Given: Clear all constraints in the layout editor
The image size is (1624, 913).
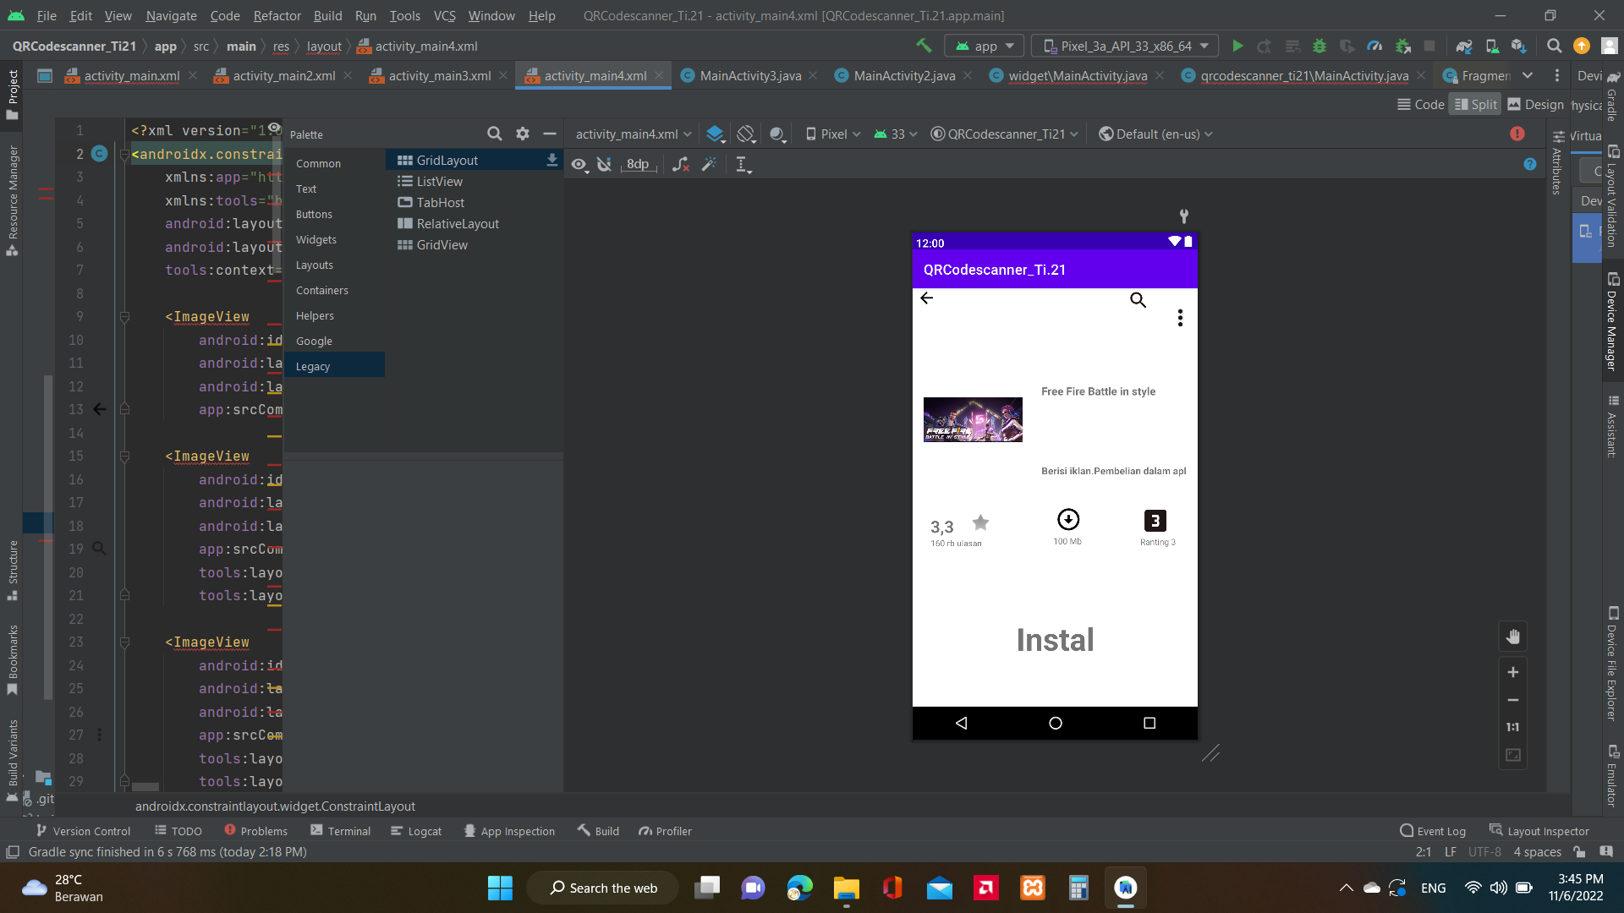Looking at the screenshot, I should (681, 166).
